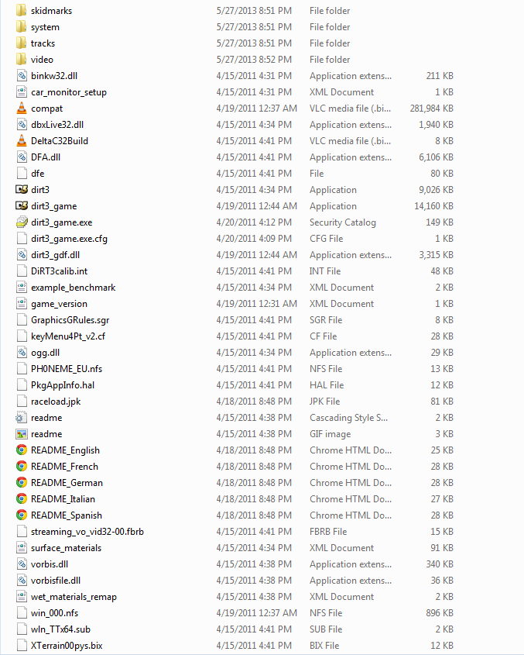Select the Cascading Style S... type label

(x=349, y=418)
